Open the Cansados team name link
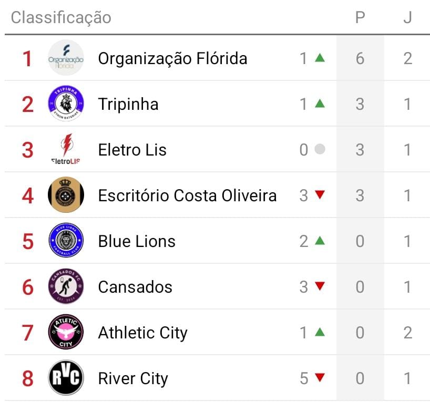This screenshot has height=402, width=430. click(x=135, y=287)
